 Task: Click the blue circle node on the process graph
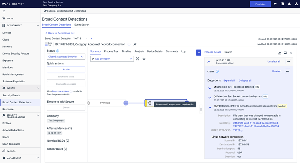point(126,103)
